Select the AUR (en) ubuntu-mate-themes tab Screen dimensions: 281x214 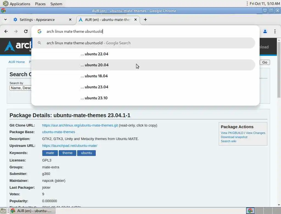pos(108,20)
